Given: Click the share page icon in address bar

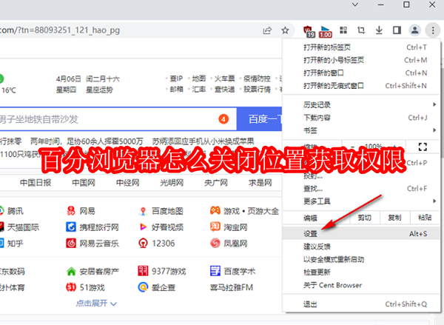Looking at the screenshot, I should coord(267,30).
